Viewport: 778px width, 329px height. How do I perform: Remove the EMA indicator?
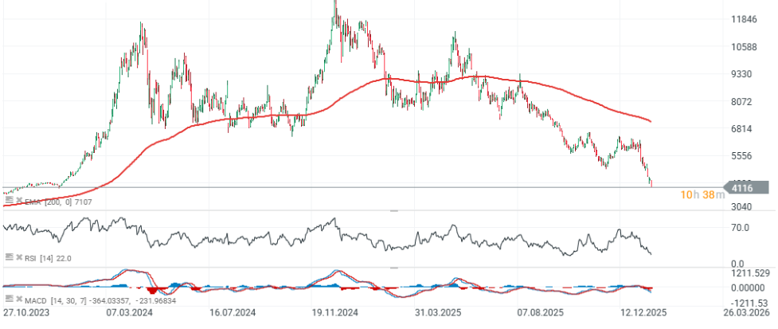(19, 201)
